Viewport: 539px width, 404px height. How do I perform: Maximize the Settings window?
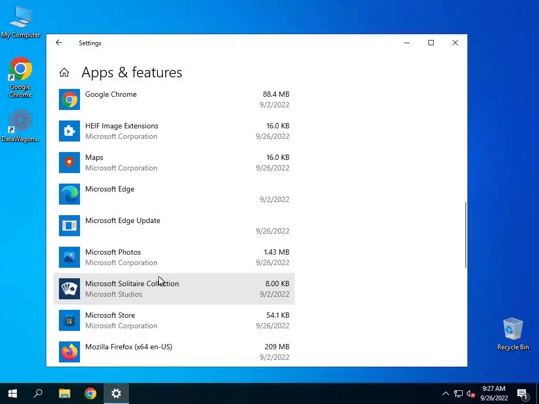click(431, 43)
